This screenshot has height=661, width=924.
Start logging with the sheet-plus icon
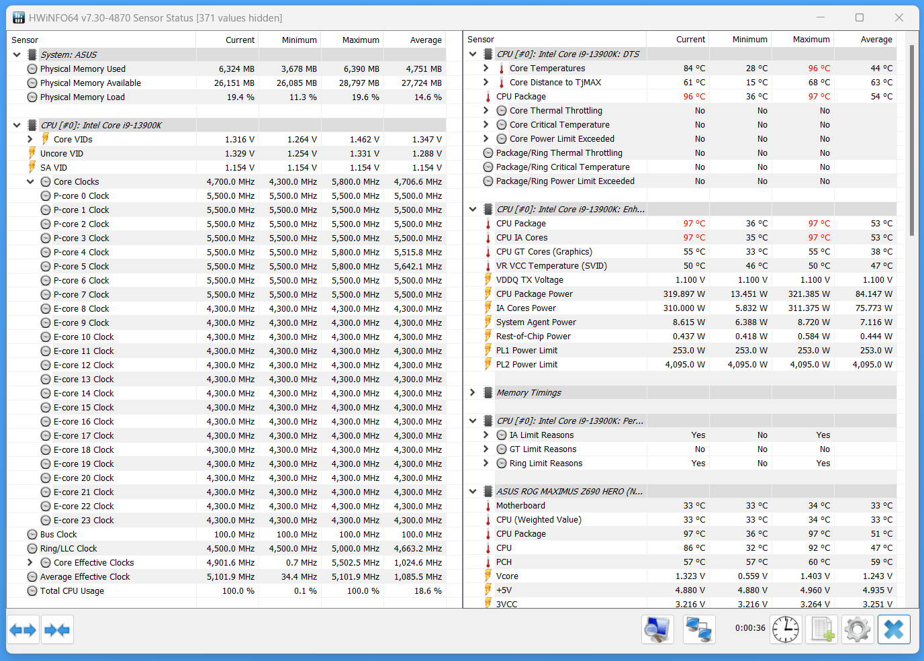823,630
